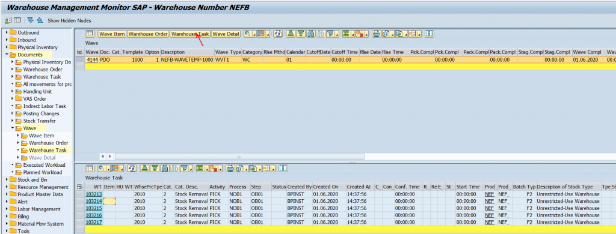The height and width of the screenshot is (234, 616).
Task: Sort ascending in the Wave toolbar
Action: 291,34
